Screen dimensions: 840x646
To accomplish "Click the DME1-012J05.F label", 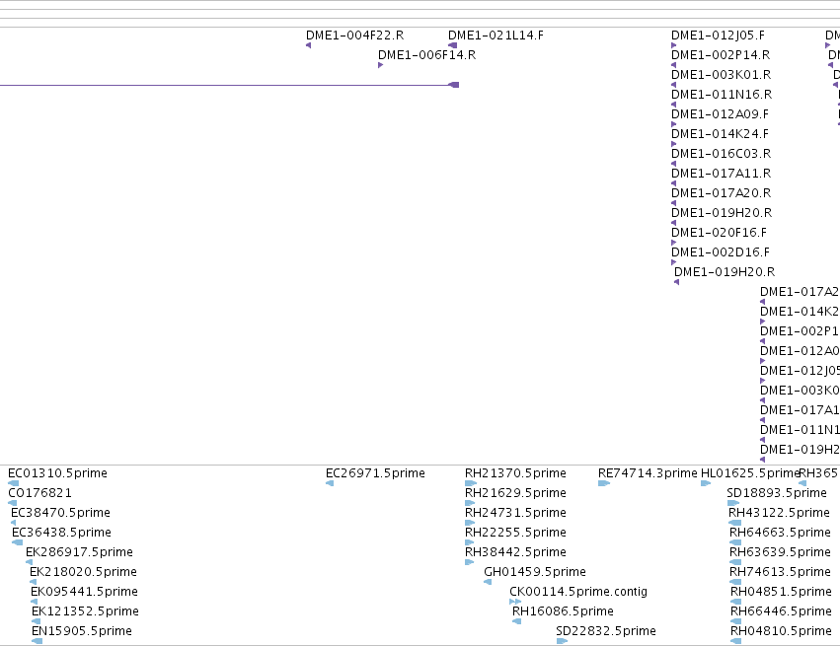I will click(x=718, y=36).
